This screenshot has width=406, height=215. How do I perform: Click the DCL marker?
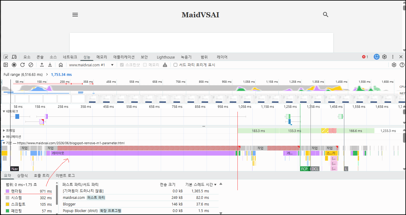pos(315,169)
